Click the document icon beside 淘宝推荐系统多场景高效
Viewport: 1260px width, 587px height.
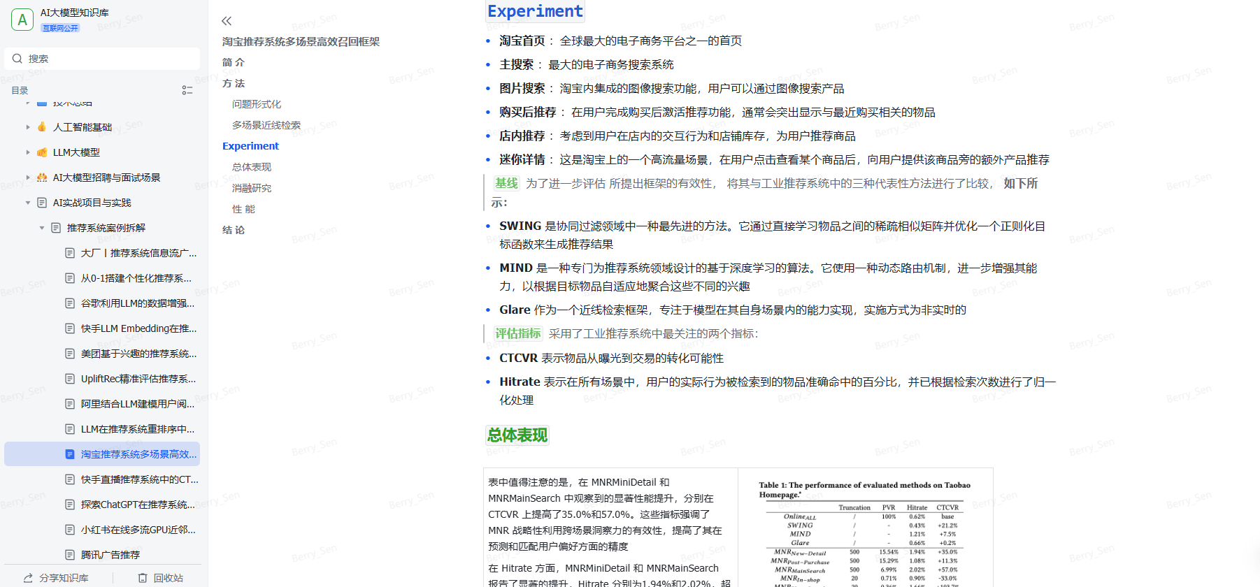[70, 454]
